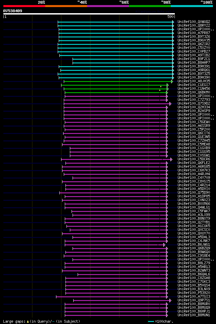Select the UniRef100_Q2H334 label
The height and width of the screenshot is (324, 216).
(194, 107)
